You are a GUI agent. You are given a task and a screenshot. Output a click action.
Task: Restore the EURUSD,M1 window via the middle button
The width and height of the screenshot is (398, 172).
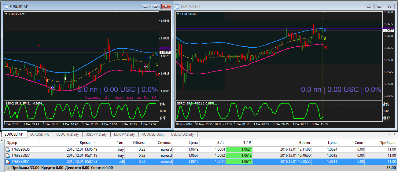click(x=156, y=6)
